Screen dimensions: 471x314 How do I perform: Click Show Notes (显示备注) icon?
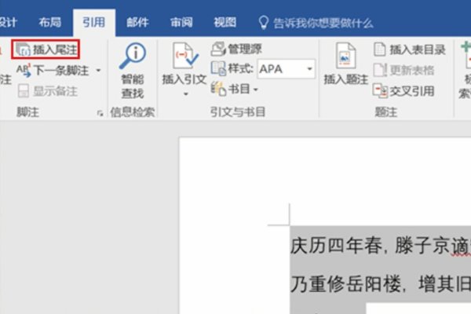pyautogui.click(x=23, y=91)
